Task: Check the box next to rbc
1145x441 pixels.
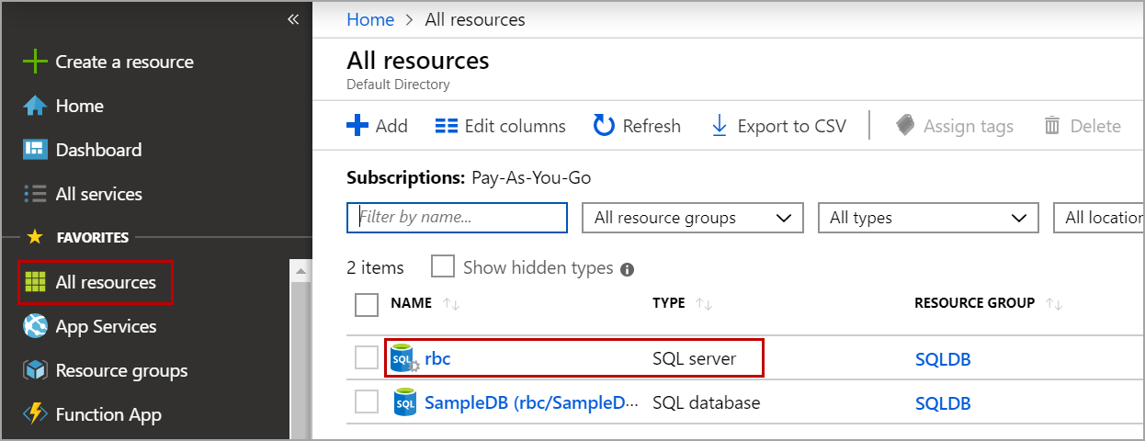Action: pos(367,358)
